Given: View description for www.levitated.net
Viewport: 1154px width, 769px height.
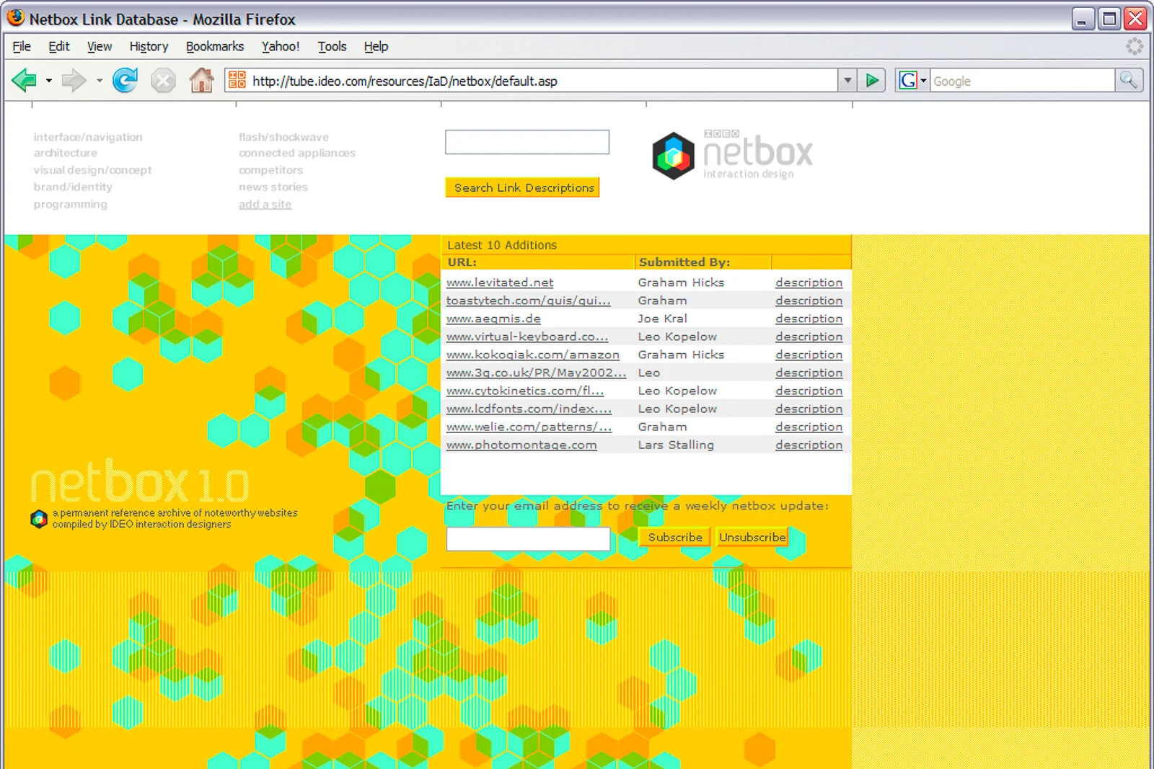Looking at the screenshot, I should 809,283.
